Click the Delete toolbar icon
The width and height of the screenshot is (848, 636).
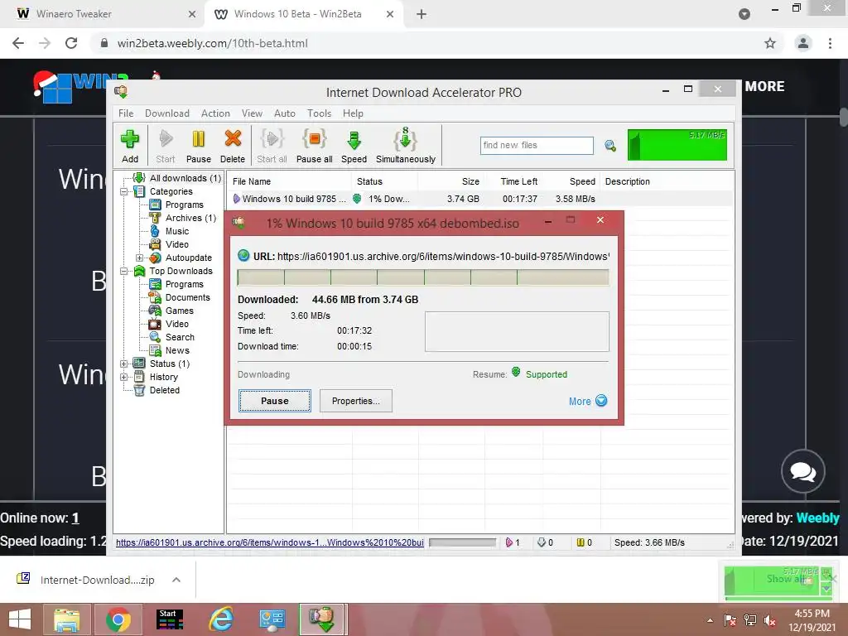[x=233, y=146]
